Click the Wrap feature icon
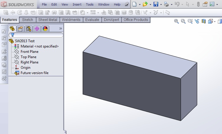The image size is (222, 134). click(x=124, y=13)
